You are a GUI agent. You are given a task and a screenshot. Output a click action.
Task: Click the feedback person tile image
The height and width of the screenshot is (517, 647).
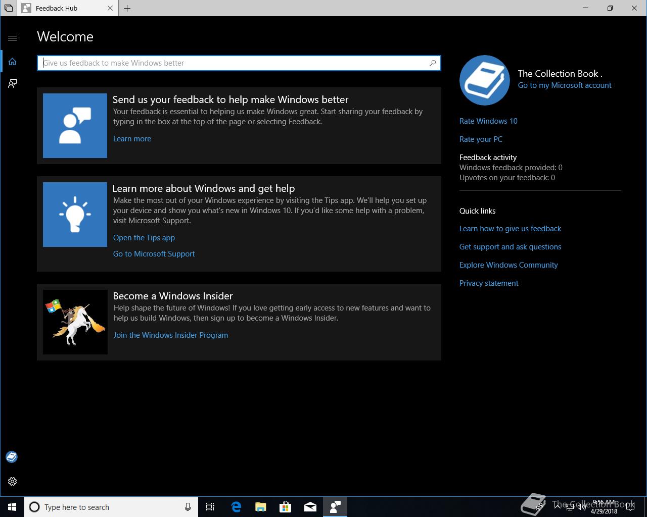75,126
